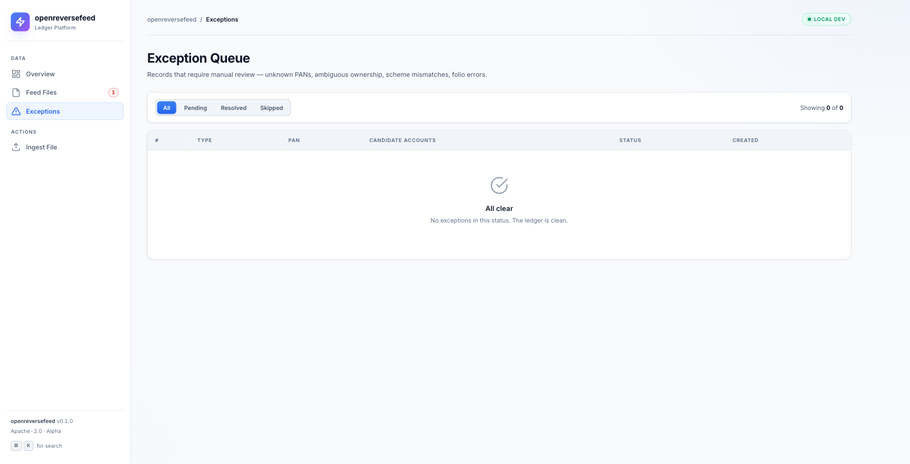The width and height of the screenshot is (910, 464).
Task: Click the Showing 0 of 0 counter
Action: pyautogui.click(x=822, y=108)
